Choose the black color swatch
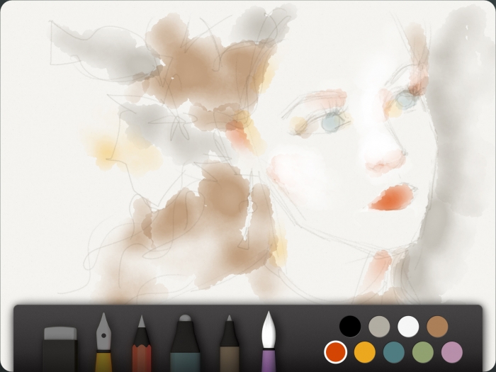 (x=350, y=326)
